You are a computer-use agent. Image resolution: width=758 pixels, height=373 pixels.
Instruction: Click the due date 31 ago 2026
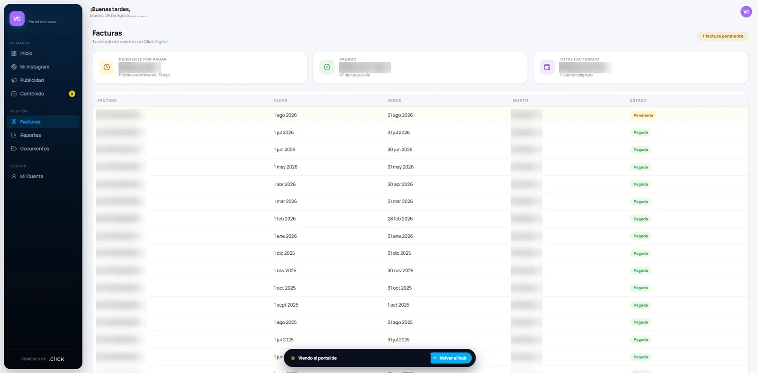400,115
